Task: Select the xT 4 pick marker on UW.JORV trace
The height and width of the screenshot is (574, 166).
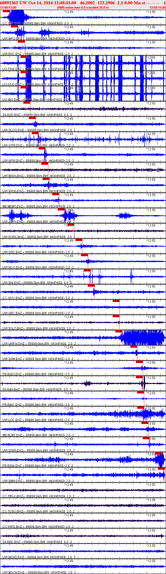Action: [x=61, y=209]
